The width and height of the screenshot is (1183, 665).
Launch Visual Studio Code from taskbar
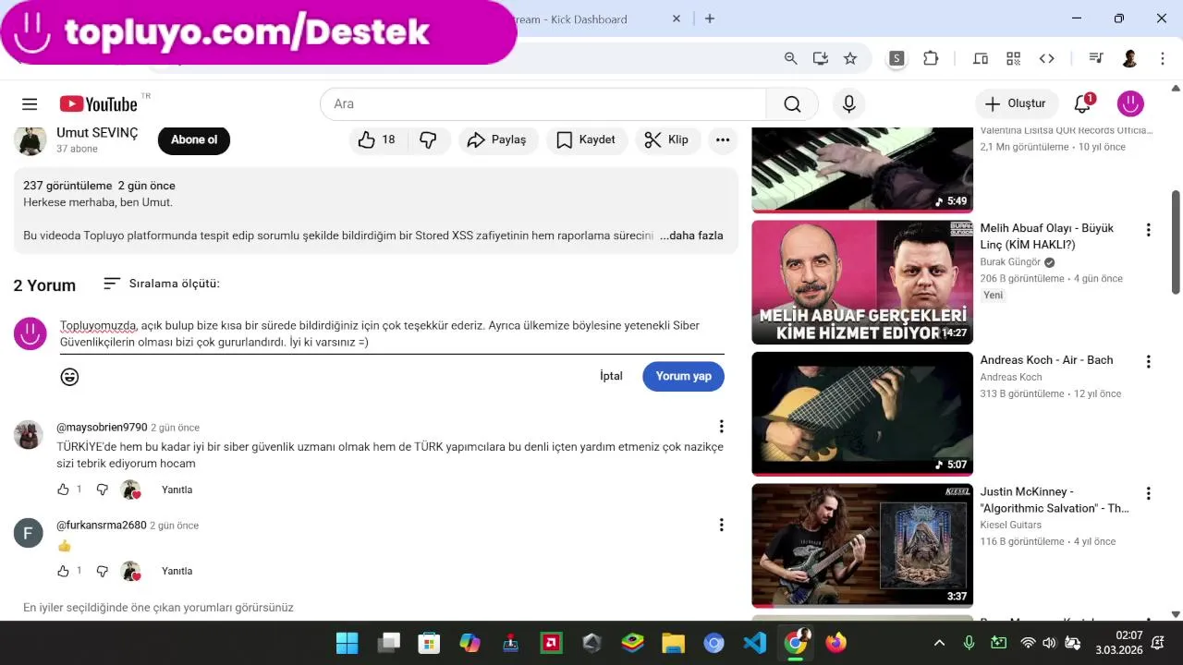tap(754, 643)
